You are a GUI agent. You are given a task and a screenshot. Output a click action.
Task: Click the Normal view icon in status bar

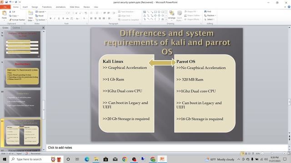[x=242, y=153]
